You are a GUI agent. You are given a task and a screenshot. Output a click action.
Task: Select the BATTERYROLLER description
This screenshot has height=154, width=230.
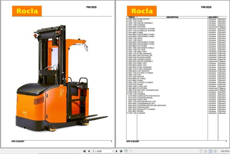pos(145,56)
